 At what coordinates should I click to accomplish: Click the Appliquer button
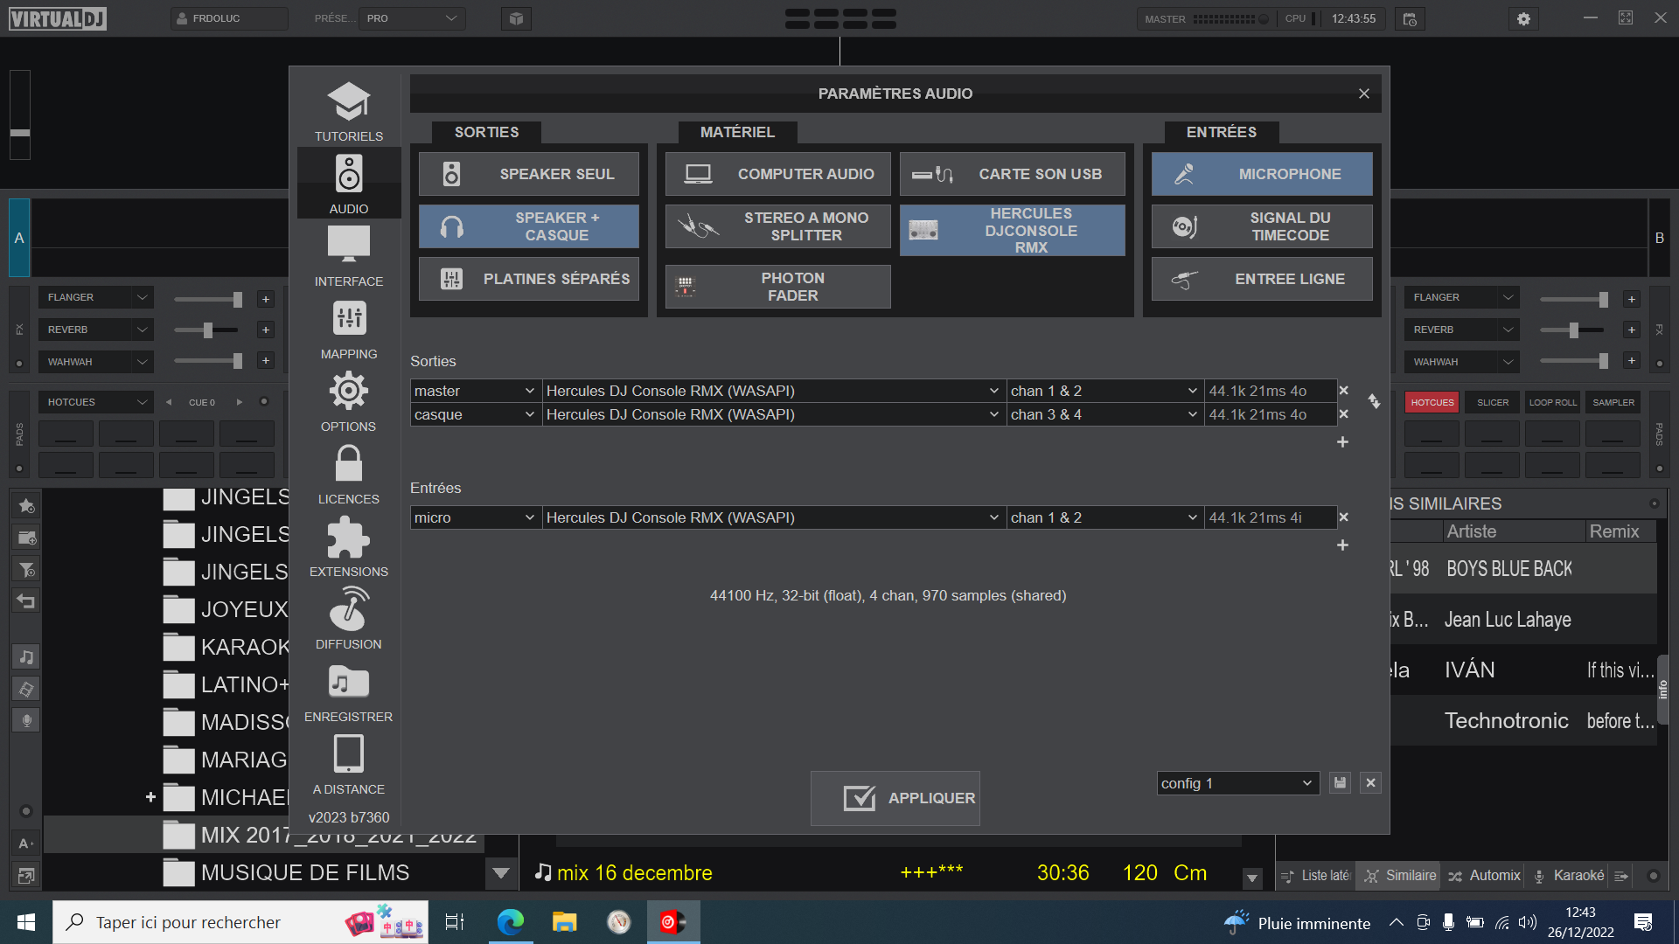895,798
